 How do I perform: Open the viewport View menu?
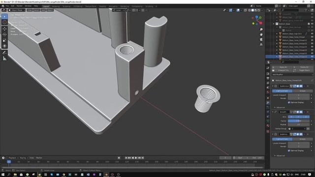point(30,10)
